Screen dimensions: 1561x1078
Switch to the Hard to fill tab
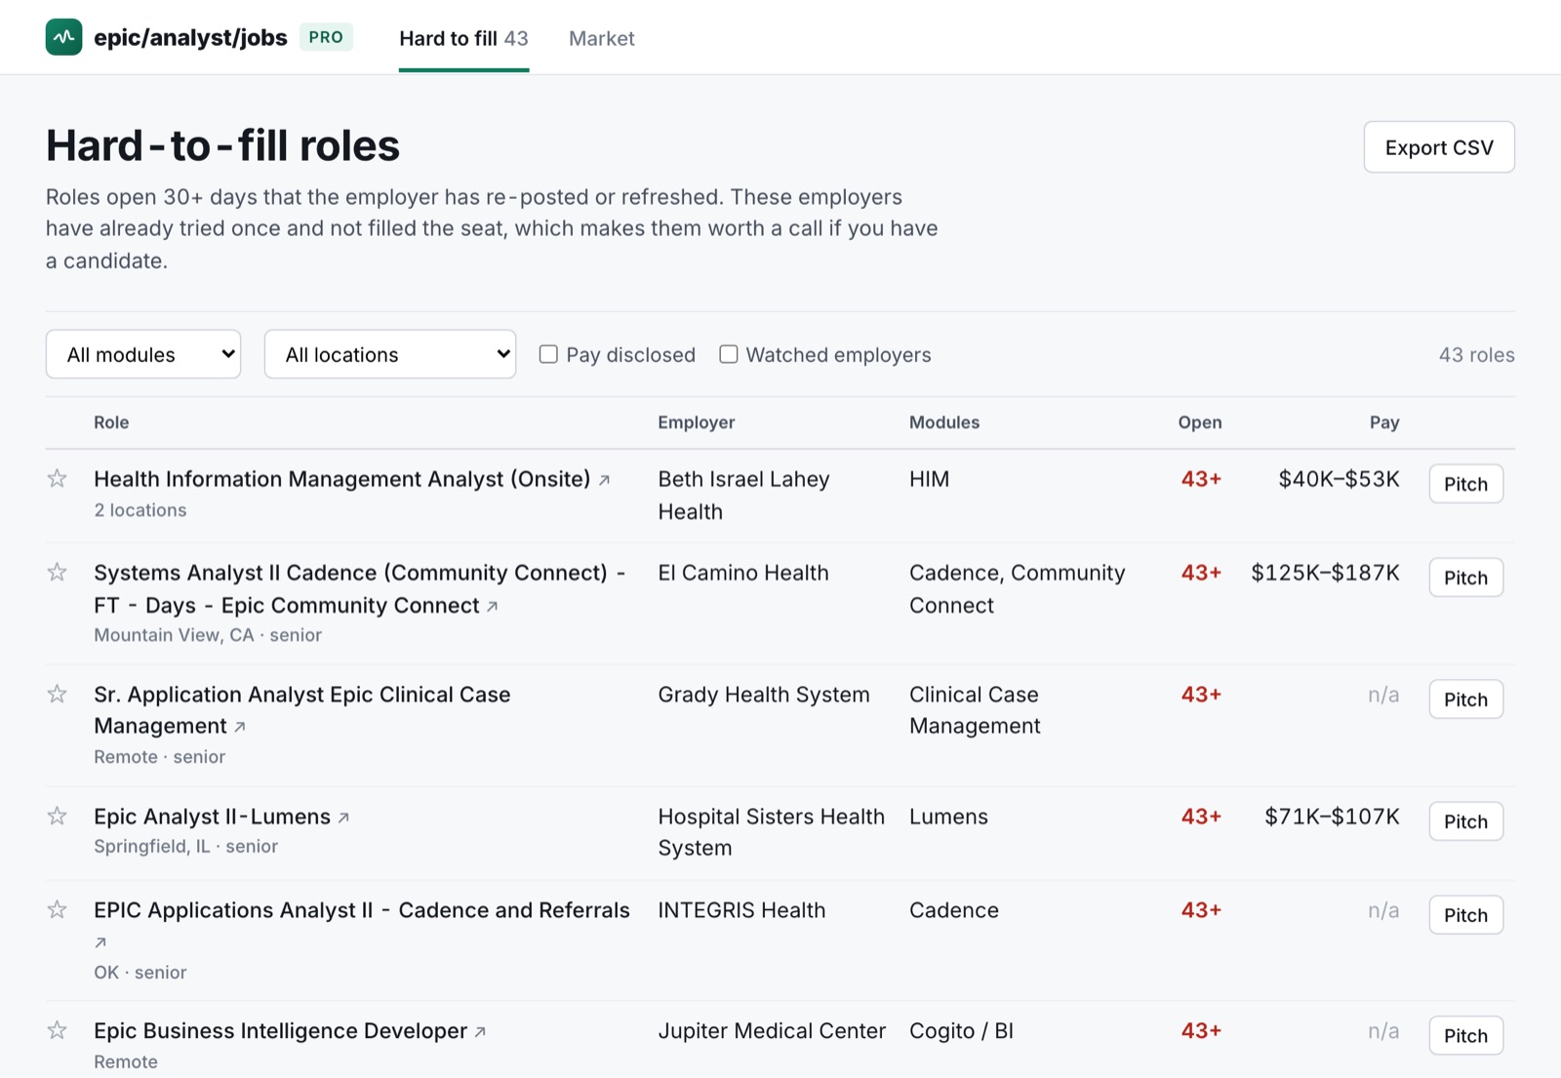tap(463, 38)
